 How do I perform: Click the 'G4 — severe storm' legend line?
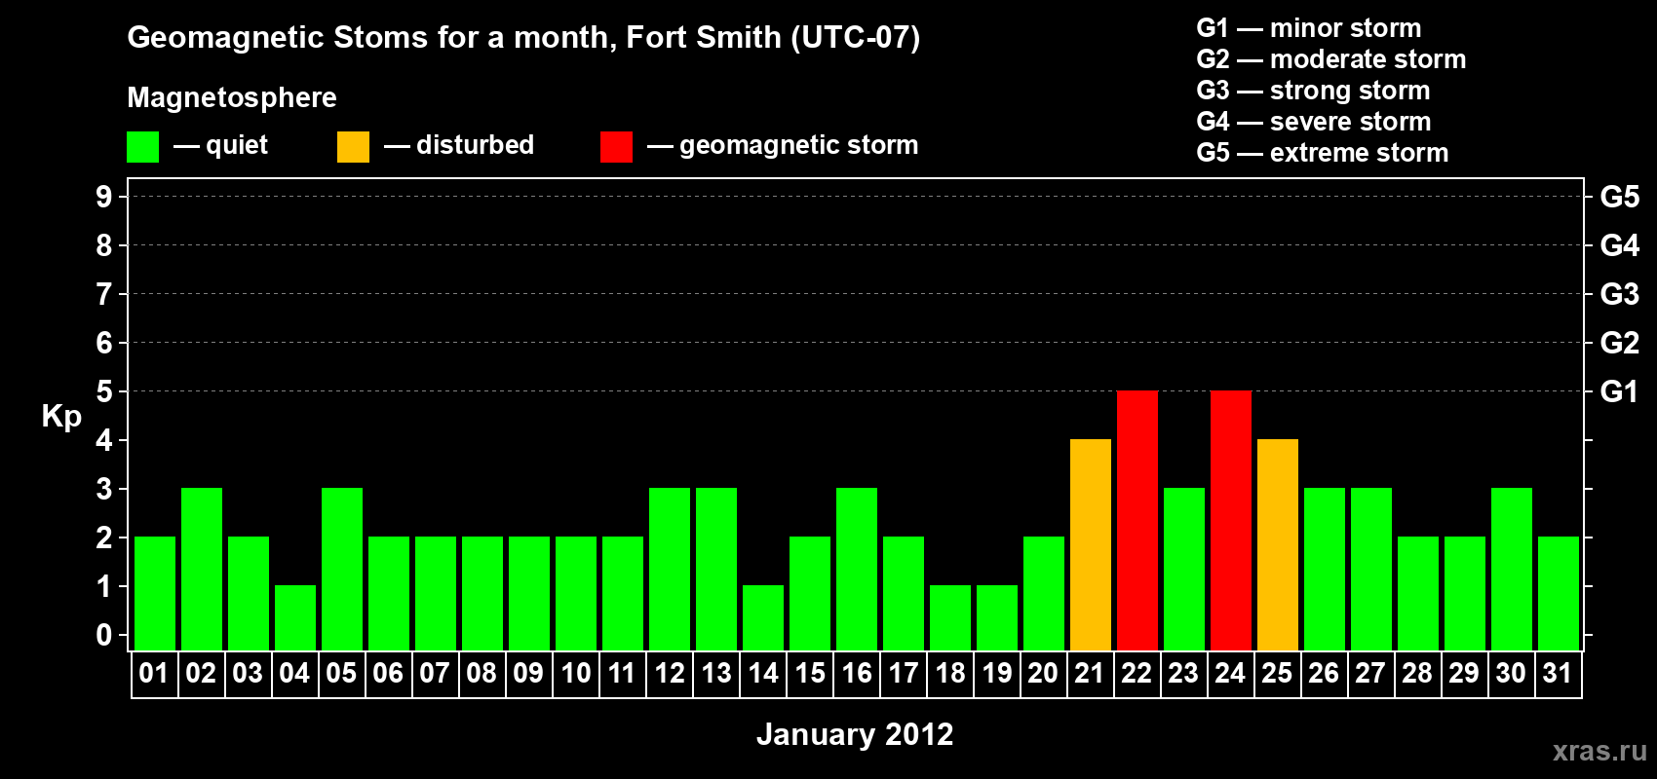1314,122
